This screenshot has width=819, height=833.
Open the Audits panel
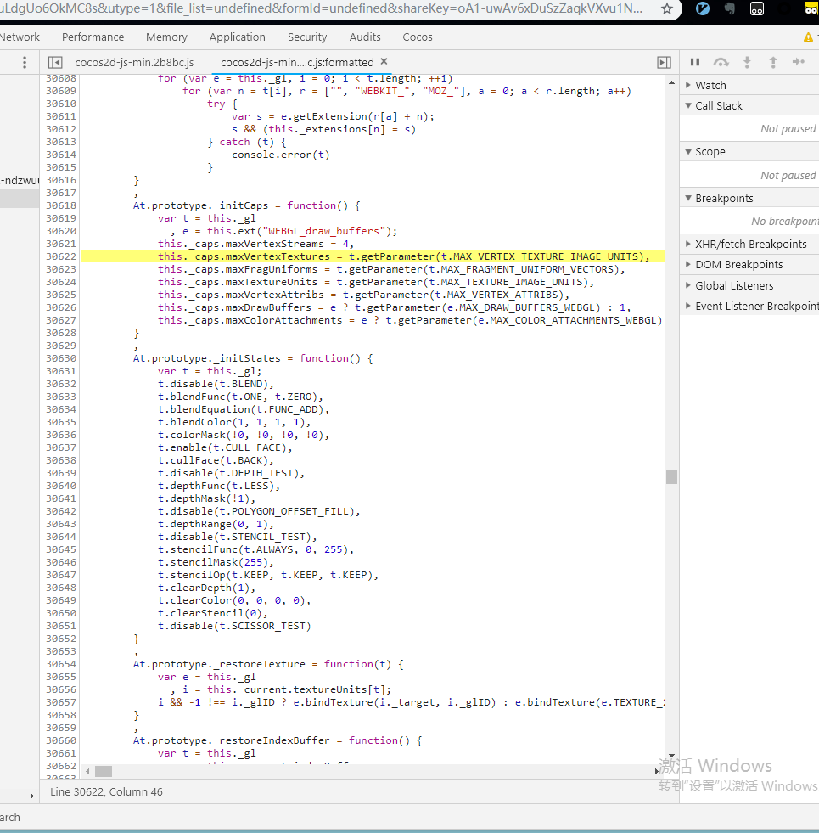[x=365, y=37]
